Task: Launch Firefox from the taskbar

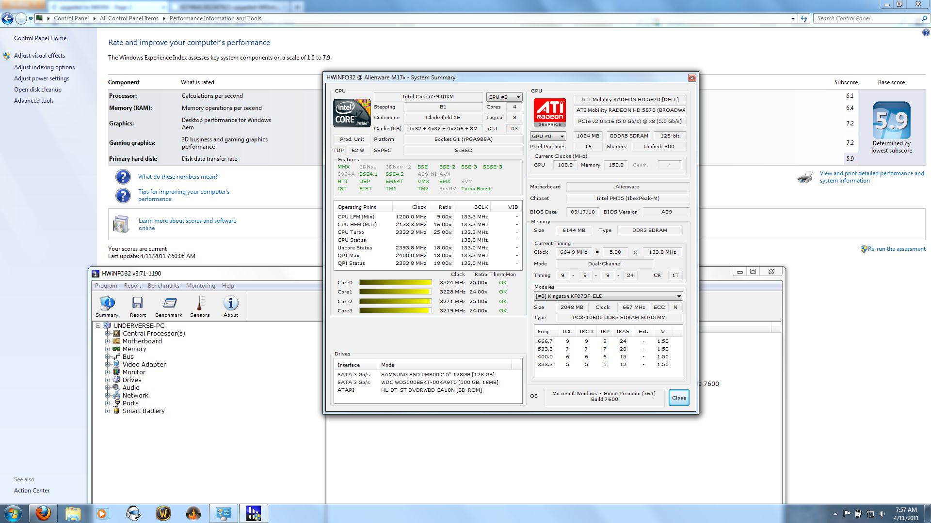Action: pos(43,513)
